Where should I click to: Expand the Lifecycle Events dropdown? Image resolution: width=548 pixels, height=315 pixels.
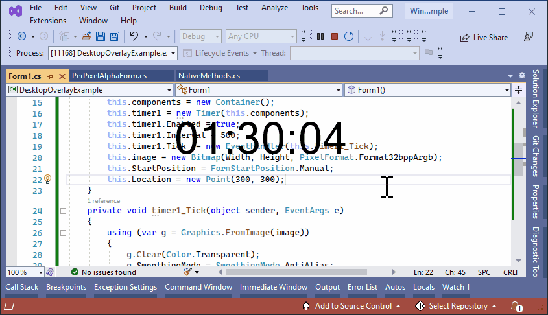[255, 53]
